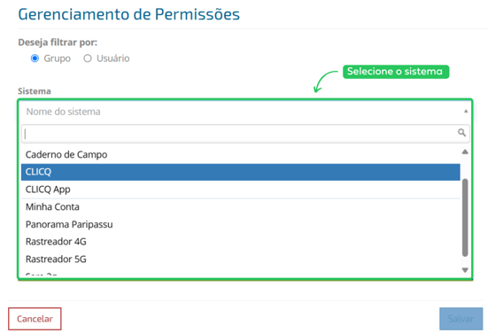Select Minha Conta from the systems list
Viewport: 487px width, 333px height.
click(x=240, y=207)
